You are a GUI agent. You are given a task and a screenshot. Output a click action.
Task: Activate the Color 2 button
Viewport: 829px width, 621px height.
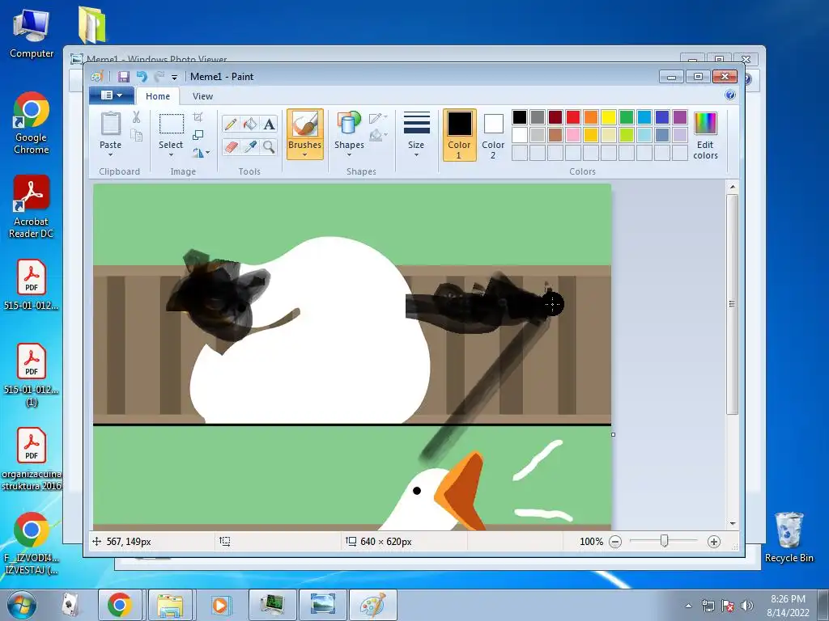pyautogui.click(x=493, y=135)
